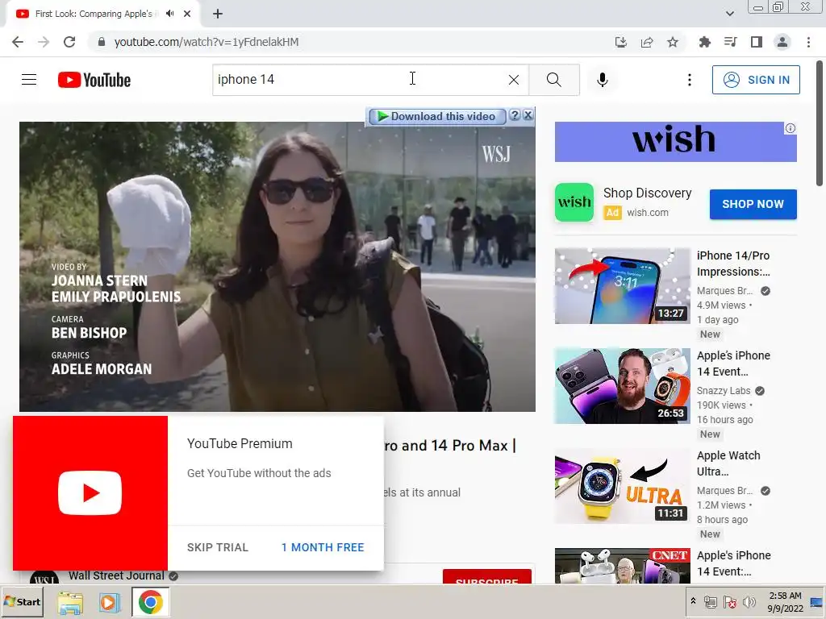
Task: Open Snazzy Labs video thumbnail
Action: [x=622, y=386]
